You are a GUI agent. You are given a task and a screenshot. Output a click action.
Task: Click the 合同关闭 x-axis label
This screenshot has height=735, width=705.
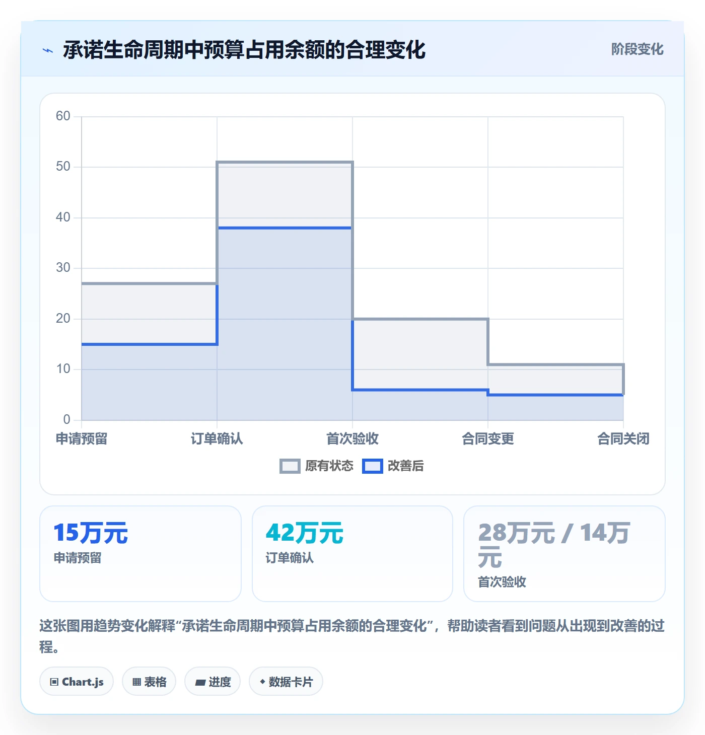623,439
